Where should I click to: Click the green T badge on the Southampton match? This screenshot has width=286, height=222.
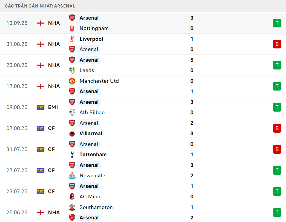(277, 212)
